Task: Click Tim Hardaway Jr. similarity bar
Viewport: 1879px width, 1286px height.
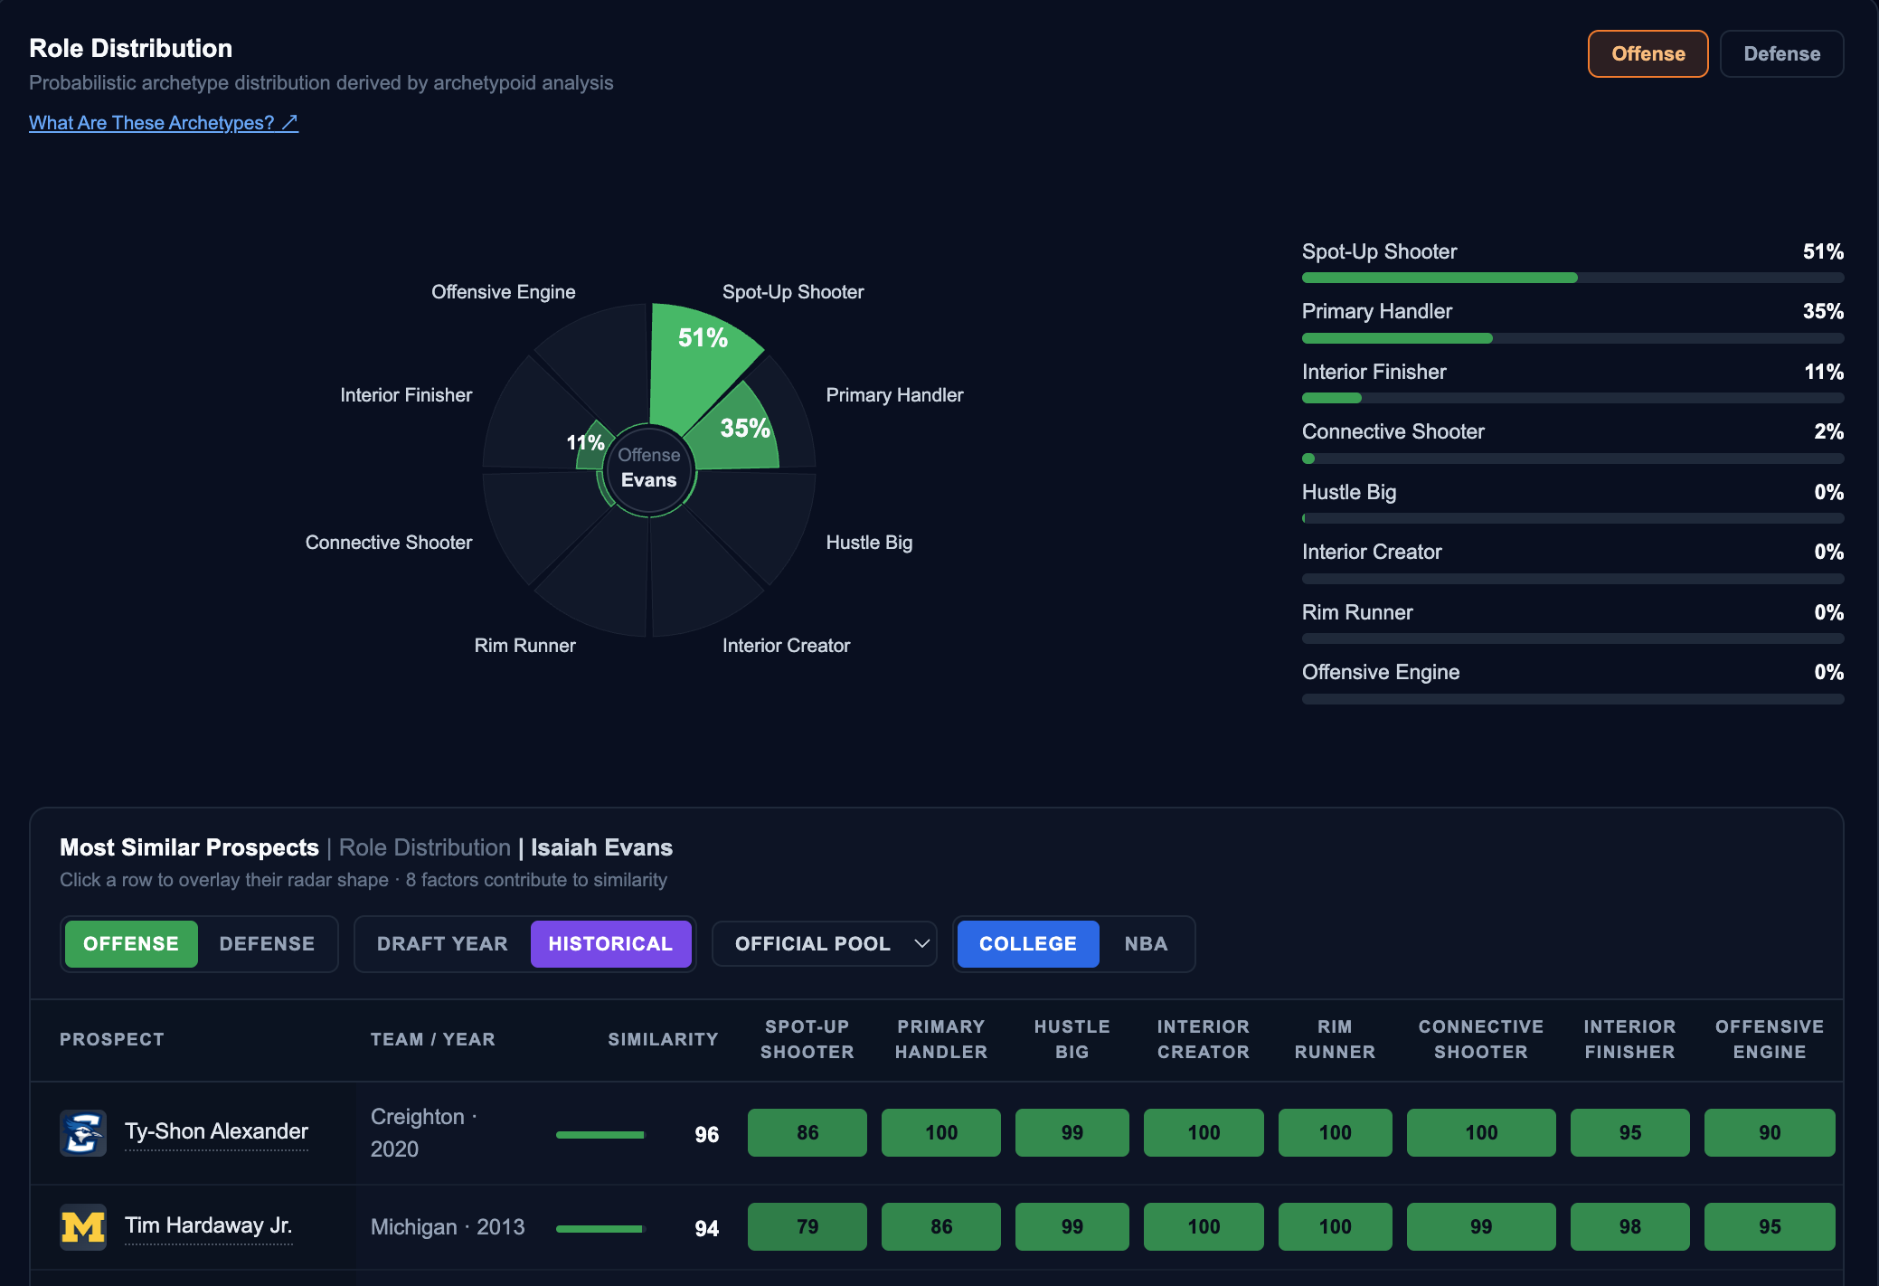Action: (600, 1228)
